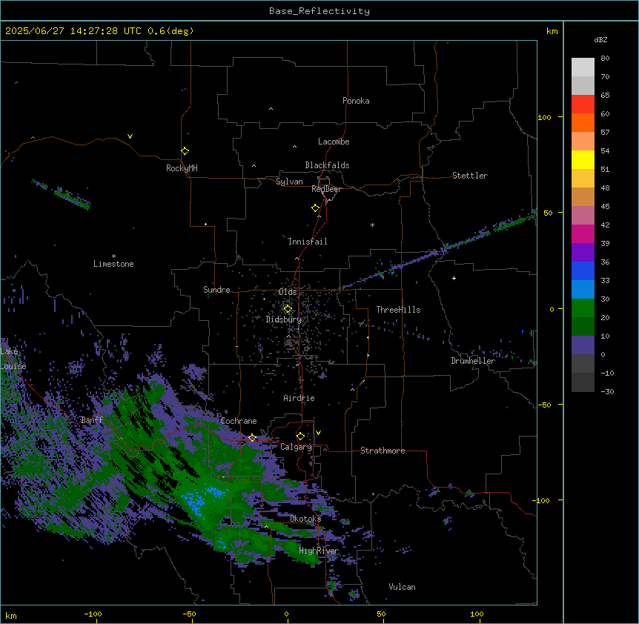Click the -50 tick on the right axis
The image size is (639, 624).
click(x=544, y=405)
